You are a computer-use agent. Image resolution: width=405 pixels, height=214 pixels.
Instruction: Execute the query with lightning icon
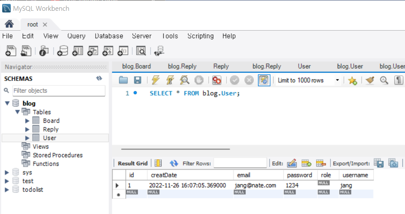click(x=156, y=80)
